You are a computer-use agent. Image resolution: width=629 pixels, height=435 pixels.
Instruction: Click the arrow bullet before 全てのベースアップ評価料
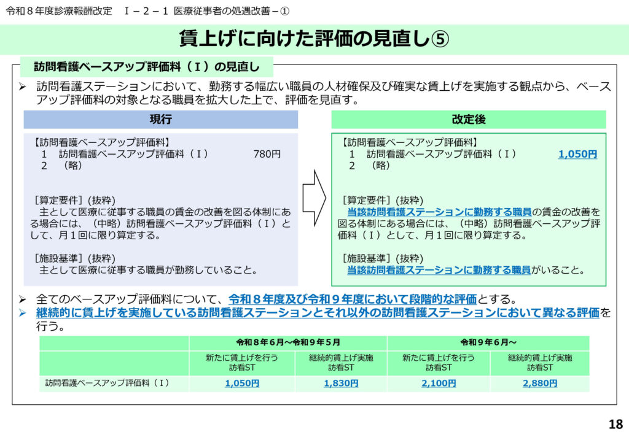(x=22, y=300)
